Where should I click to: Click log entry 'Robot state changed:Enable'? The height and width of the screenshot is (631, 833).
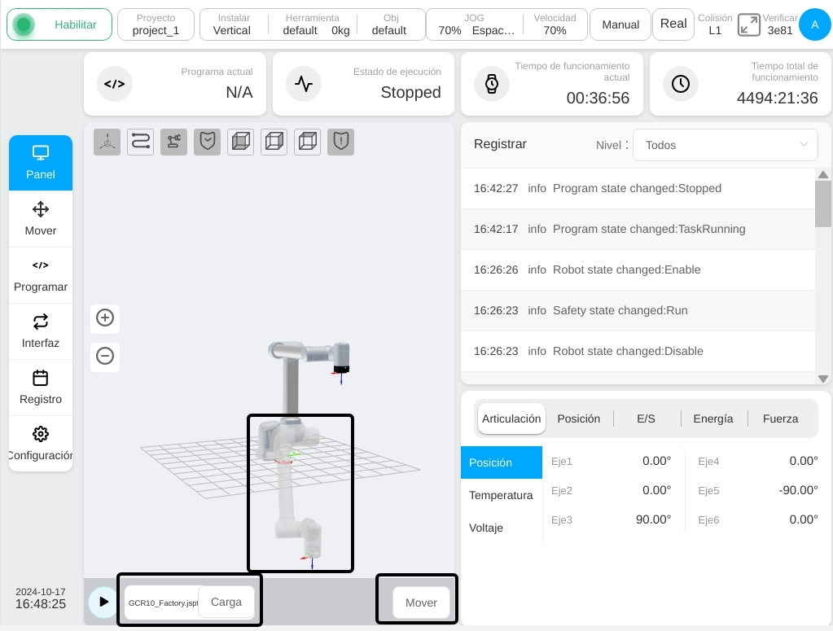[x=638, y=269]
